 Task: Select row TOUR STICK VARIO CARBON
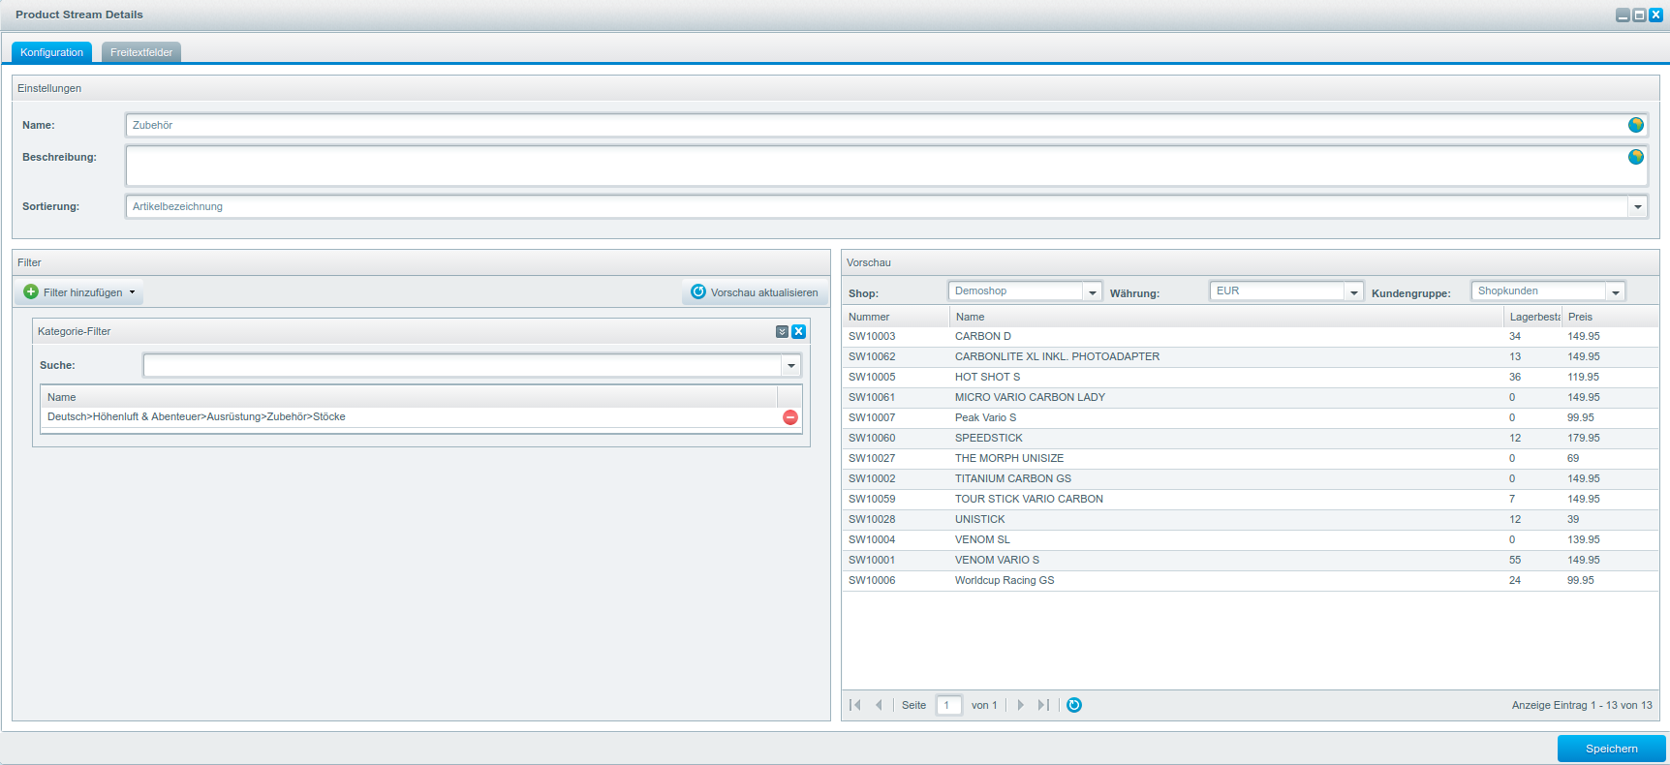coord(1250,500)
